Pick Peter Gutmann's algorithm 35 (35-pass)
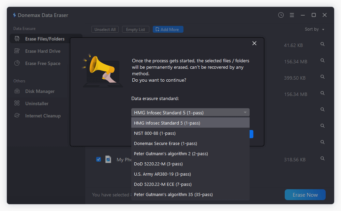This screenshot has width=341, height=211. pyautogui.click(x=173, y=194)
